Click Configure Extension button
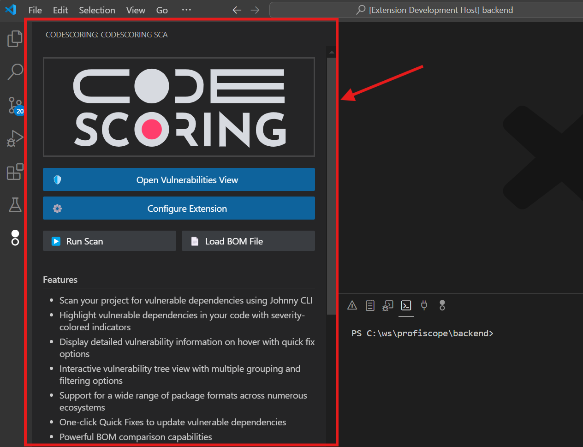This screenshot has height=447, width=583. tap(179, 208)
